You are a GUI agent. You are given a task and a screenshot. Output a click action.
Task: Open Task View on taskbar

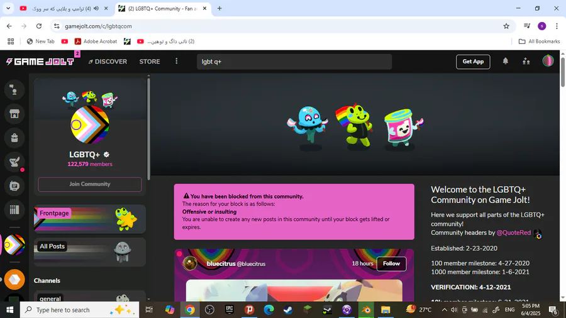148,310
